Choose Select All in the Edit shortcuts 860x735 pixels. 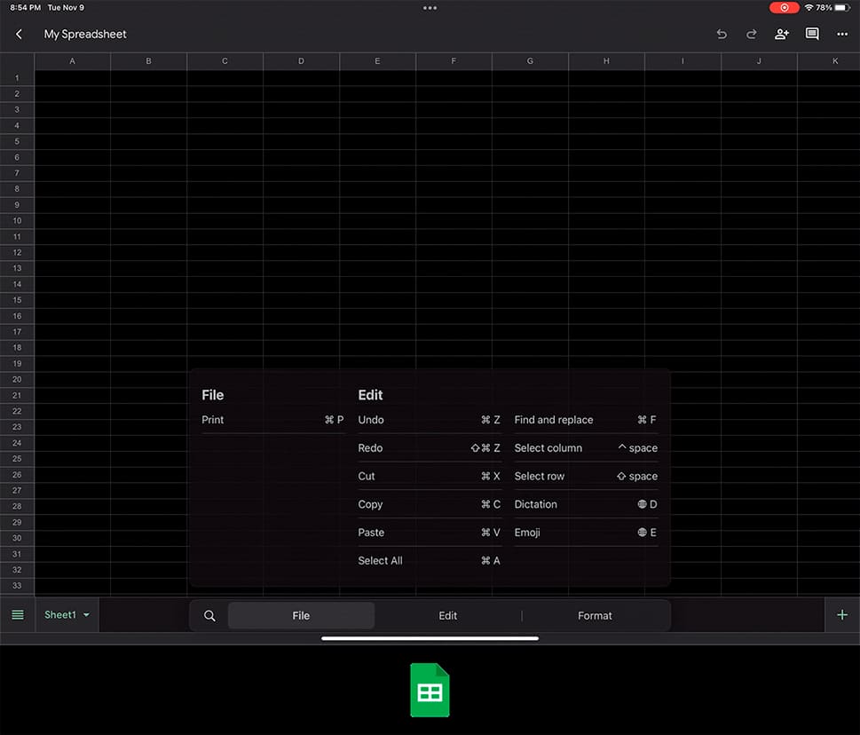(x=429, y=561)
